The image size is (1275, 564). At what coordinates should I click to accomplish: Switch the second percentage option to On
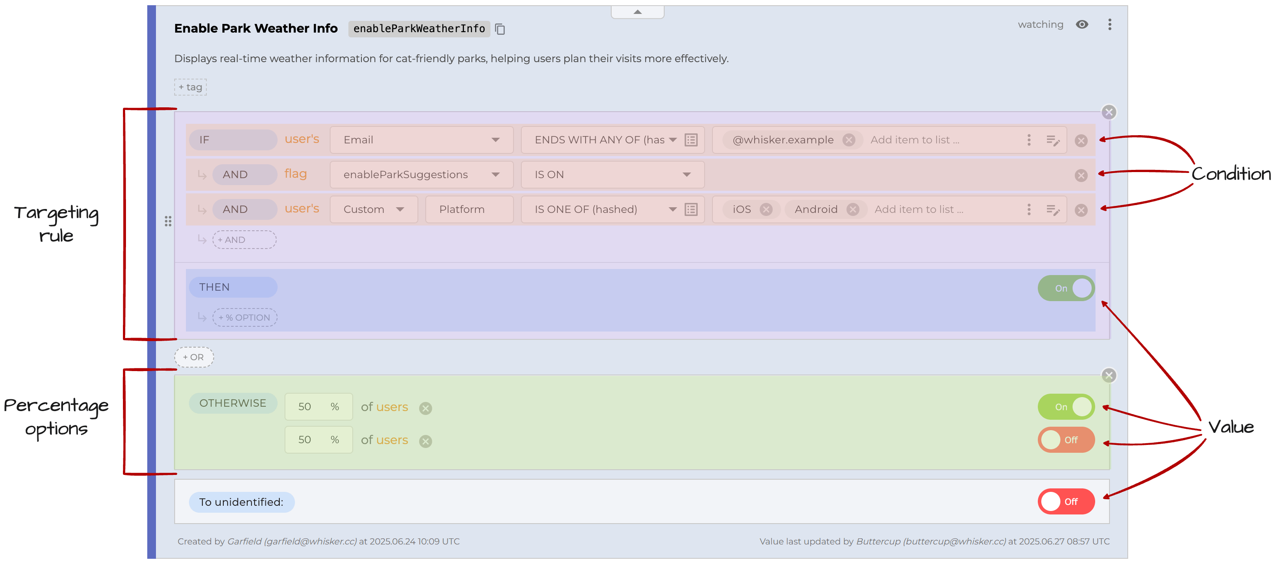(1066, 440)
